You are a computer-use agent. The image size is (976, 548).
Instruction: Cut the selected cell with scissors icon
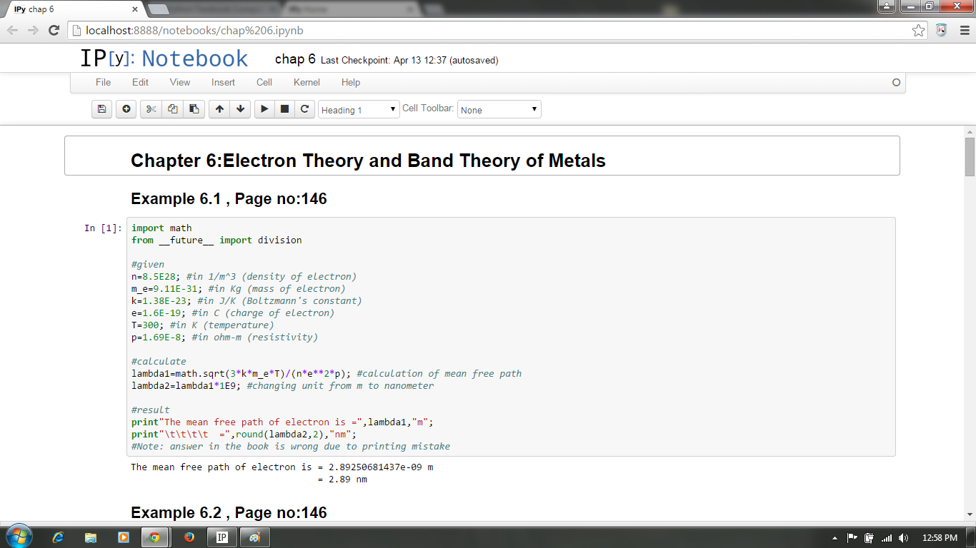(x=151, y=109)
